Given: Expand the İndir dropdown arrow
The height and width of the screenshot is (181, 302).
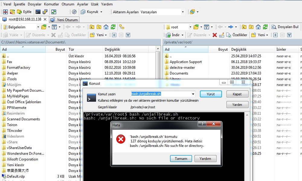Looking at the screenshot, I should [182, 35].
